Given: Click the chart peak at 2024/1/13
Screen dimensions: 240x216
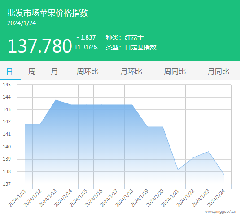Looking at the screenshot, I should coord(56,100).
